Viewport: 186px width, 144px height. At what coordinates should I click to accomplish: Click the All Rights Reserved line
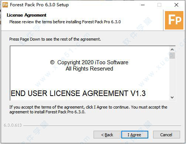89,69
